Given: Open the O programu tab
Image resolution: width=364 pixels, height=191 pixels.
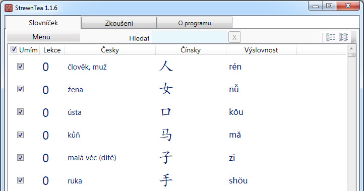Looking at the screenshot, I should pos(195,23).
